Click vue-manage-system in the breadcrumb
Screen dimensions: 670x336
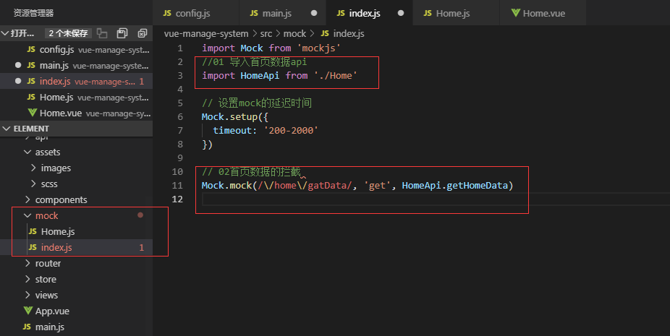(x=206, y=33)
